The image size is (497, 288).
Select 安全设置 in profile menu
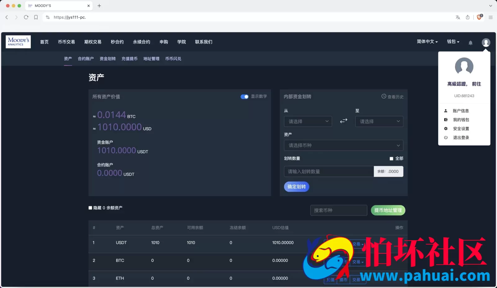tap(461, 129)
